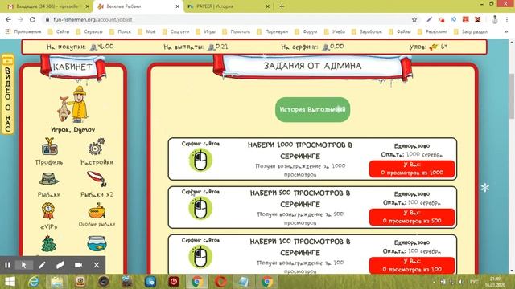The height and width of the screenshot is (289, 515).
Task: Click the fisherman avatar of Dymov
Action: pyautogui.click(x=73, y=104)
